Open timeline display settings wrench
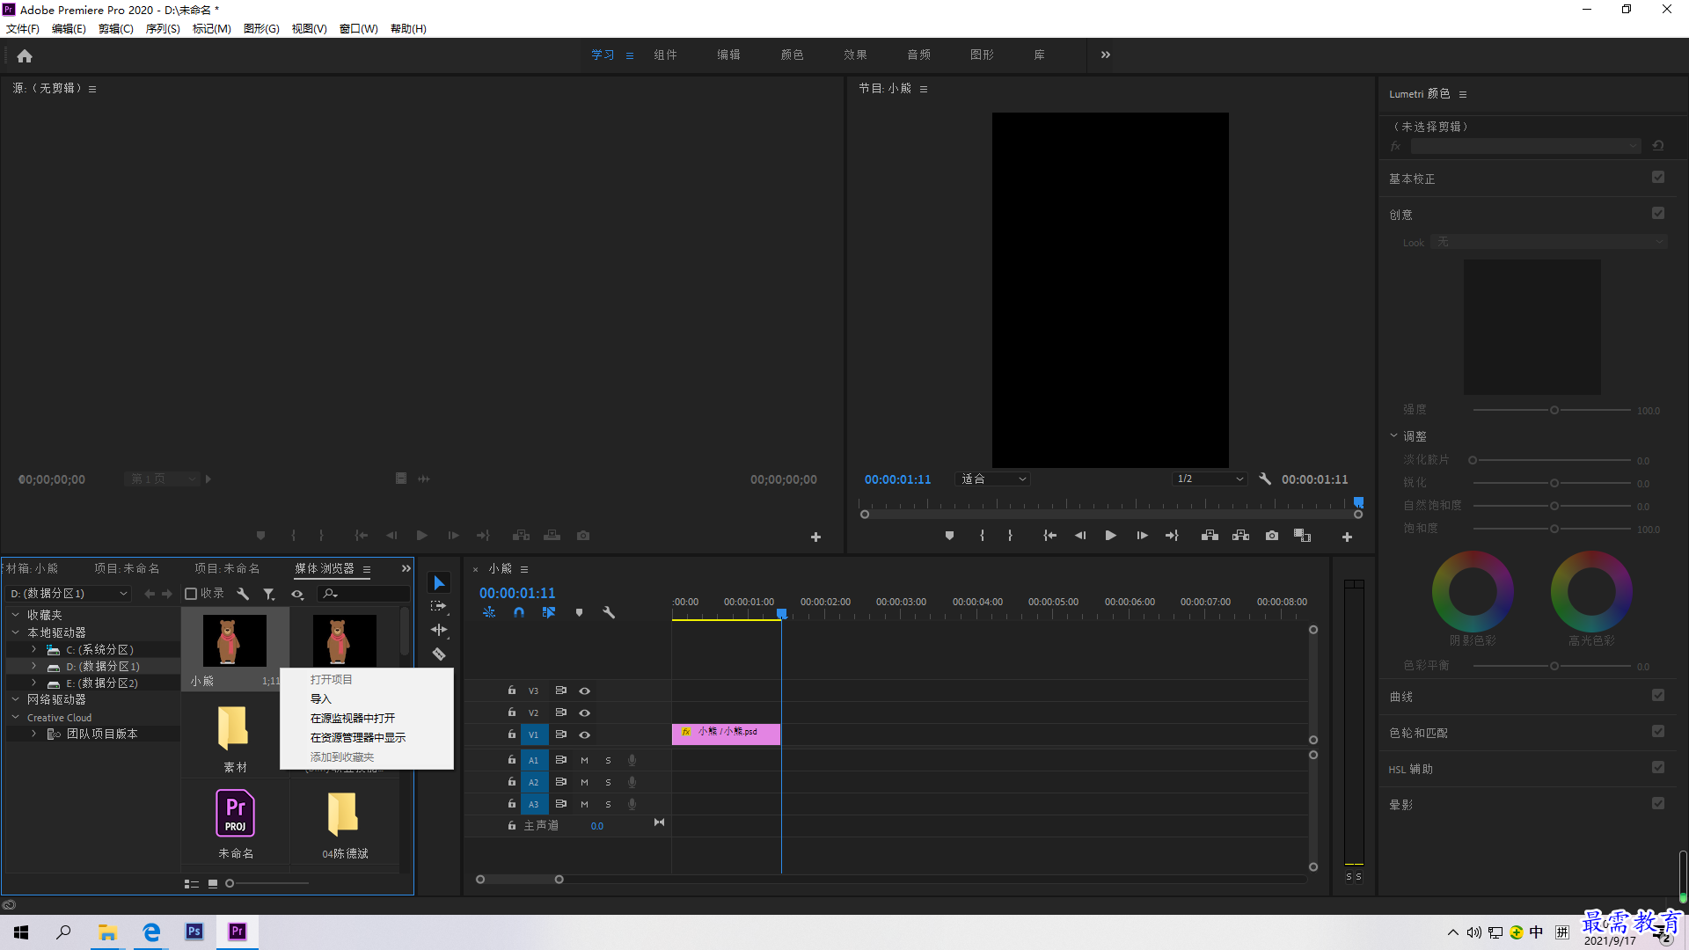The height and width of the screenshot is (950, 1689). (x=609, y=612)
